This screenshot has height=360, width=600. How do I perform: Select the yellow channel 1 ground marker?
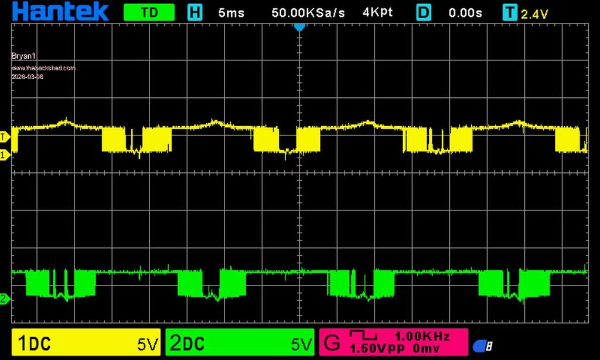coord(4,155)
